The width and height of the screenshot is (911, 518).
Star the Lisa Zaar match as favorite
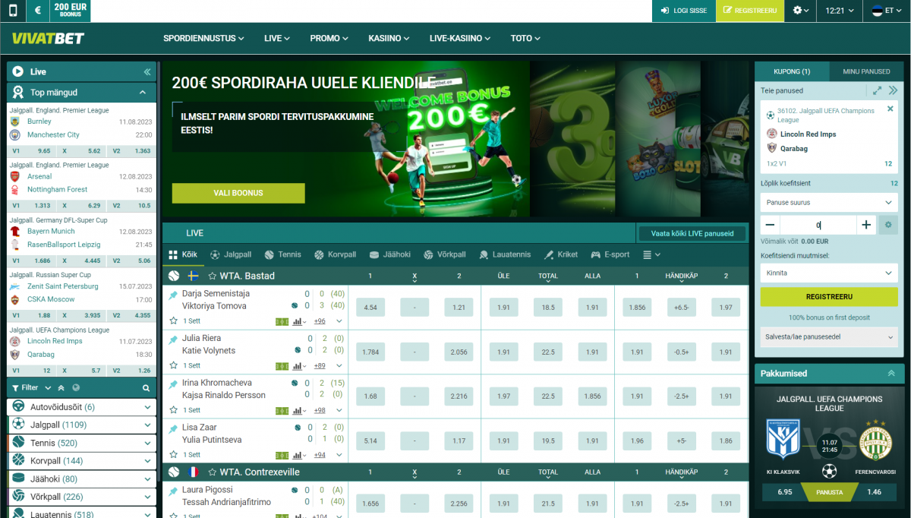(173, 455)
